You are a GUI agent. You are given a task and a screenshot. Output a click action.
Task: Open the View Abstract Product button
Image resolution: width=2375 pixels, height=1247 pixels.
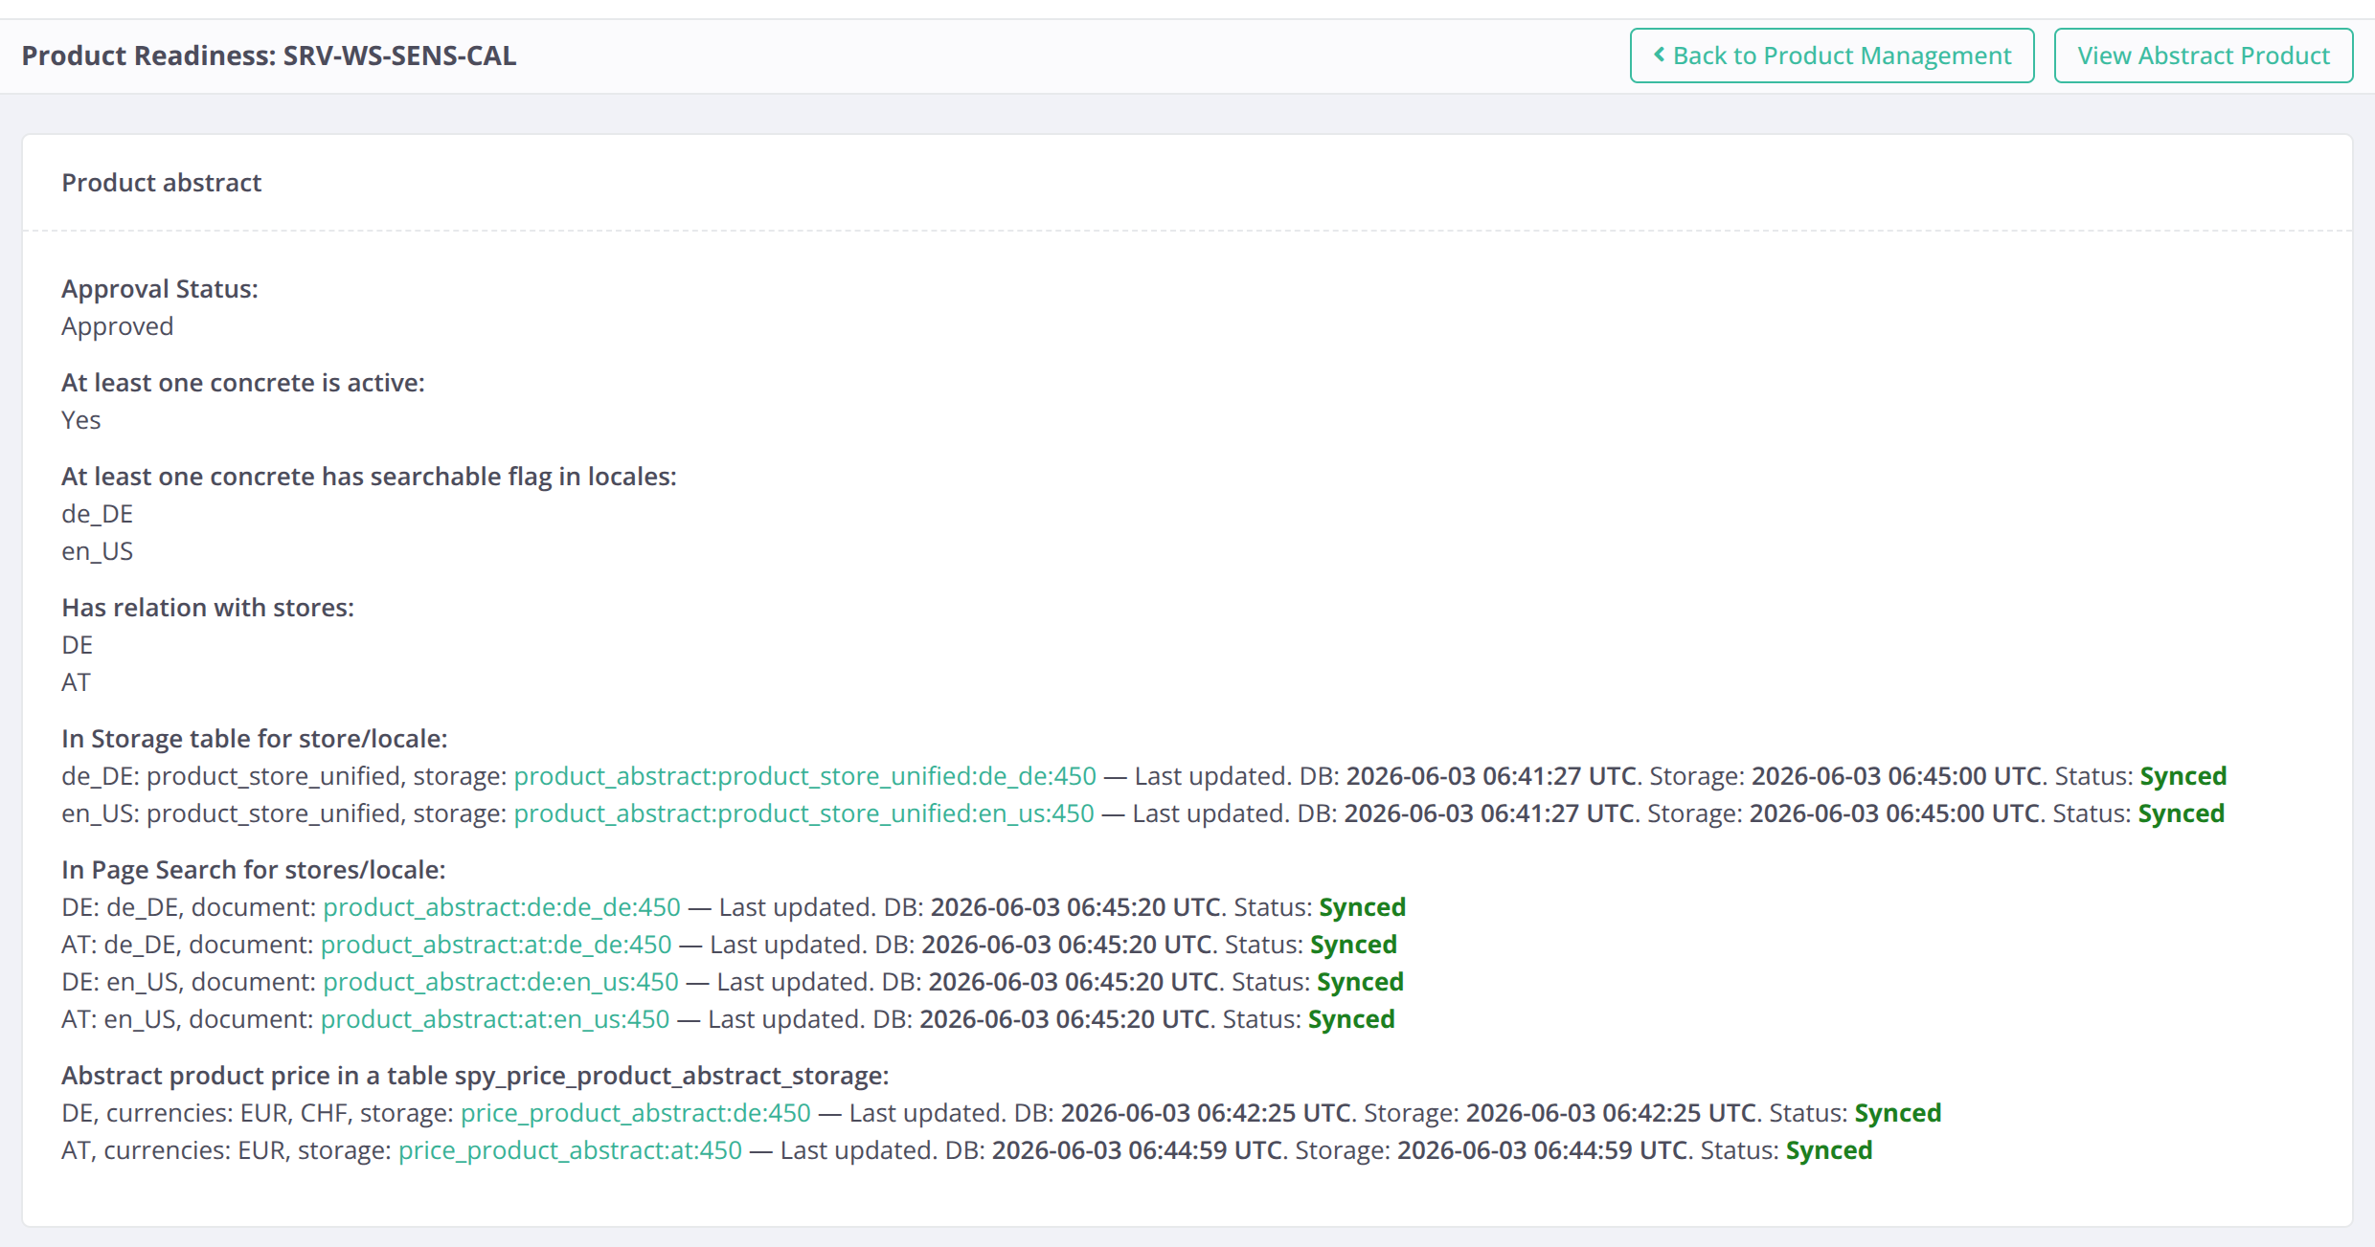pyautogui.click(x=2204, y=56)
